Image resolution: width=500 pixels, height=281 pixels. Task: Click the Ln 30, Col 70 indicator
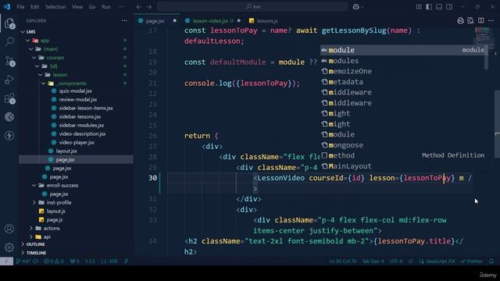click(x=343, y=261)
